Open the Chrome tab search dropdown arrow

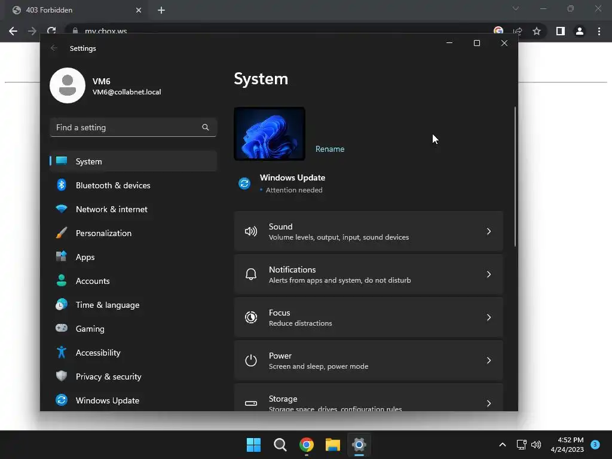click(x=516, y=8)
